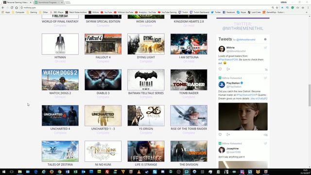The width and height of the screenshot is (311, 175).
Task: Open the Other bookmarks folder
Action: pos(43,12)
